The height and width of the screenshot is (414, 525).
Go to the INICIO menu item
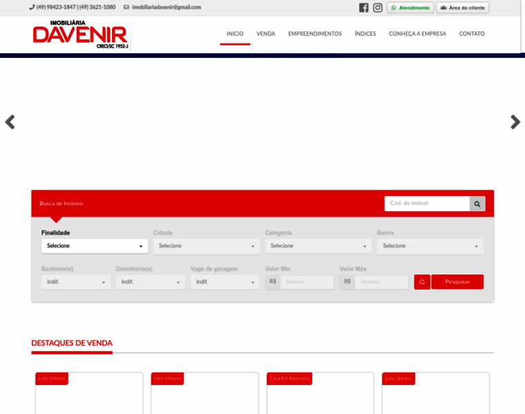tap(235, 34)
